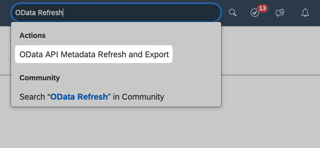Click the dark header bar right of the bell icon
Screen dimensions: 320x148
(315, 13)
